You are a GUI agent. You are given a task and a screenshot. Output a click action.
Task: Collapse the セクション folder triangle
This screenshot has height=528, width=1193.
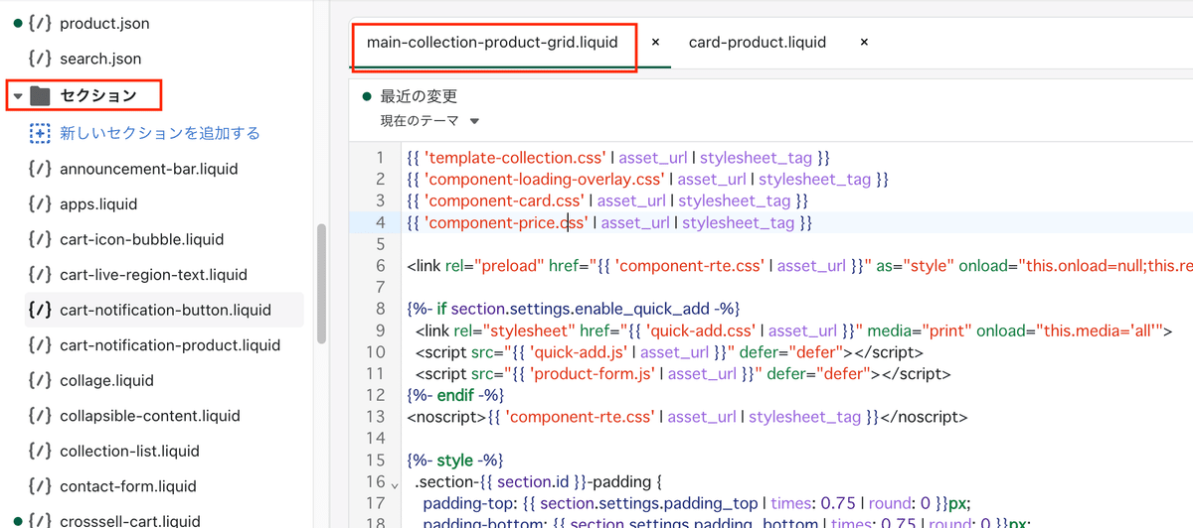point(18,96)
